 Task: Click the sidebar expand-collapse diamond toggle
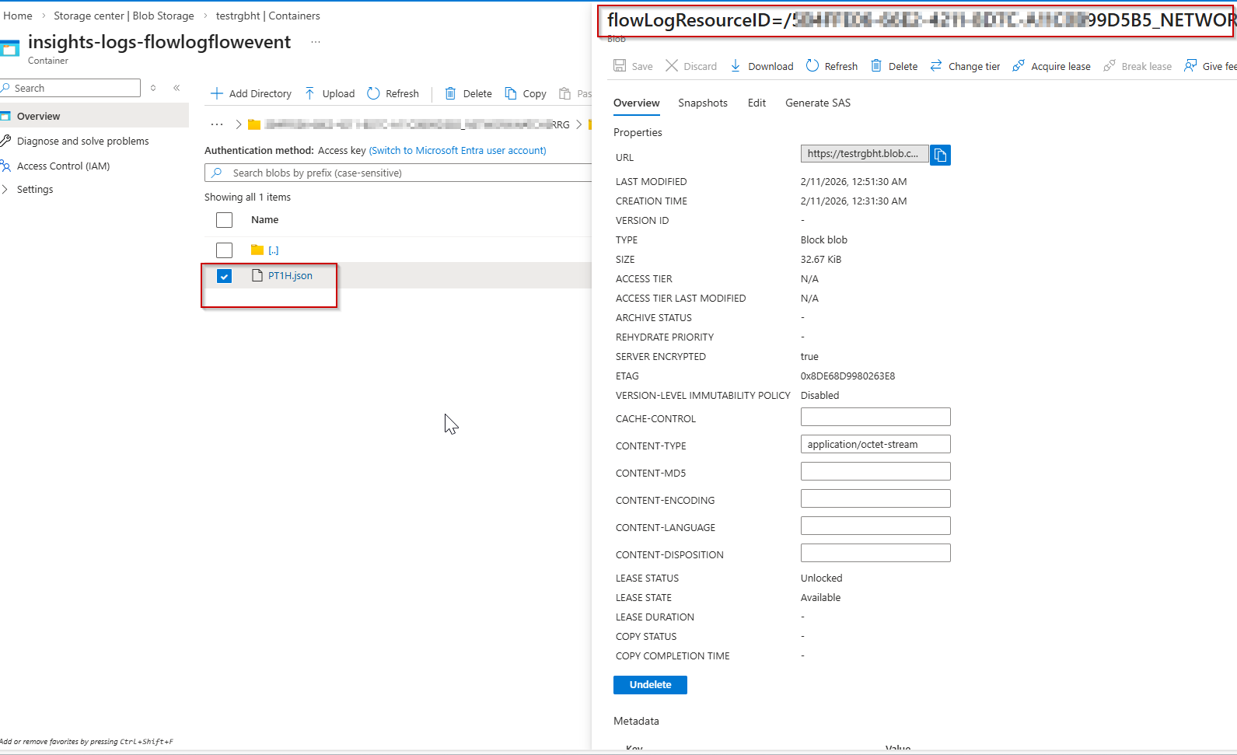(x=153, y=88)
